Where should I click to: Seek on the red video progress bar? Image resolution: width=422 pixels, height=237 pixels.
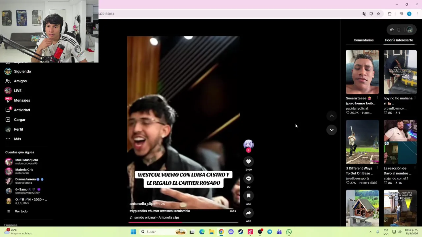click(183, 223)
